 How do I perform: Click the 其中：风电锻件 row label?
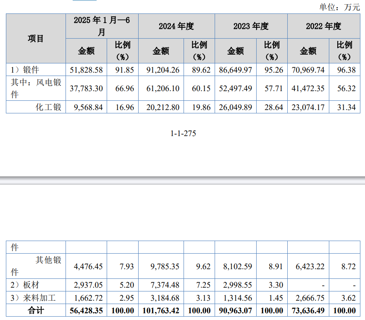(x=36, y=88)
